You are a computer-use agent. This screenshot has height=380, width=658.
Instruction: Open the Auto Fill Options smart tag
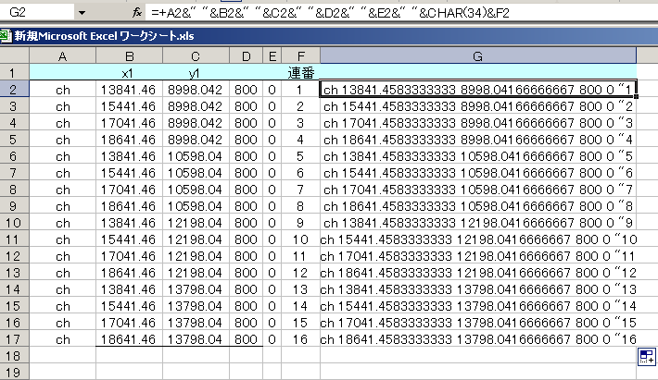coord(646,359)
